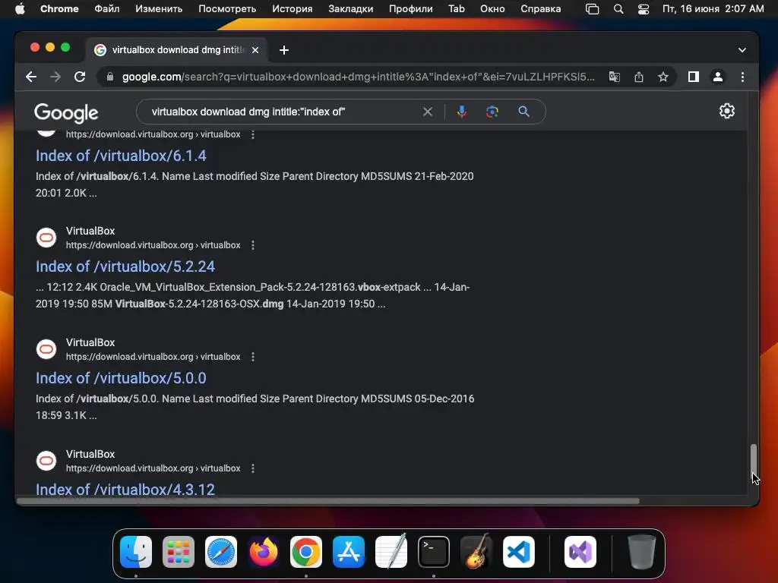Image resolution: width=778 pixels, height=583 pixels.
Task: Open Terminal from the Dock
Action: pyautogui.click(x=434, y=551)
